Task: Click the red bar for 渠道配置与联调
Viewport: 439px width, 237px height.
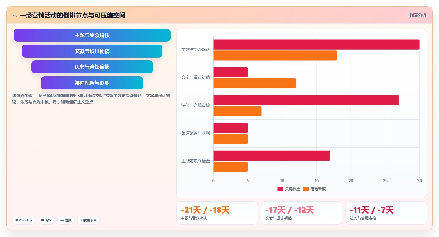Action: pyautogui.click(x=230, y=128)
